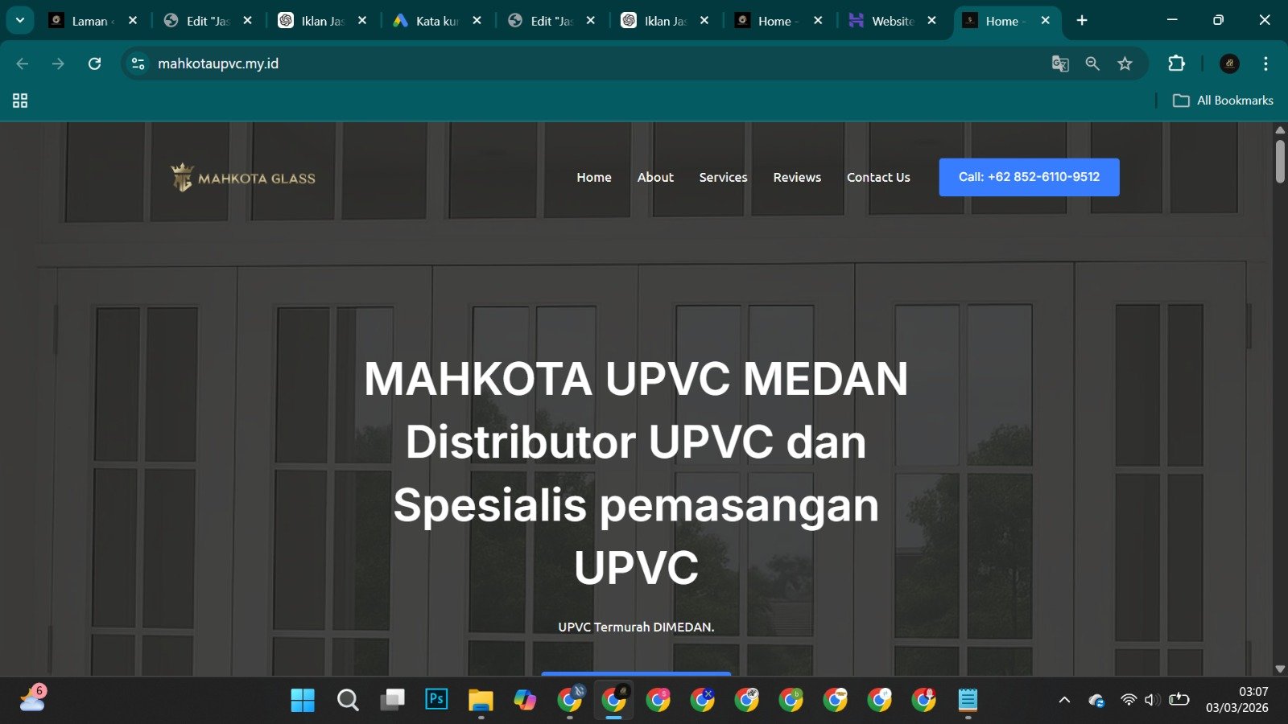This screenshot has height=724, width=1288.
Task: Click the page vertical scrollbar thumb
Action: (1280, 161)
